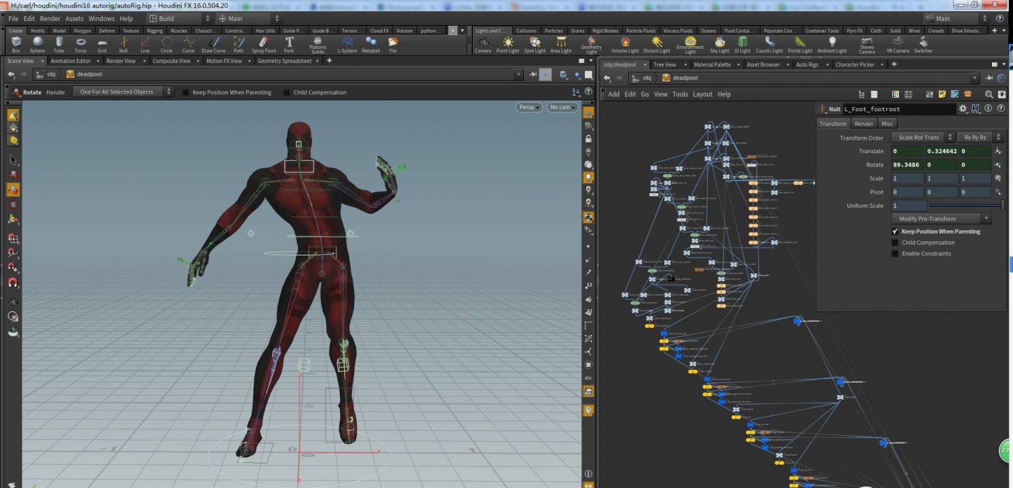Select the Sphere shelf tool
This screenshot has height=488, width=1013.
(x=37, y=44)
